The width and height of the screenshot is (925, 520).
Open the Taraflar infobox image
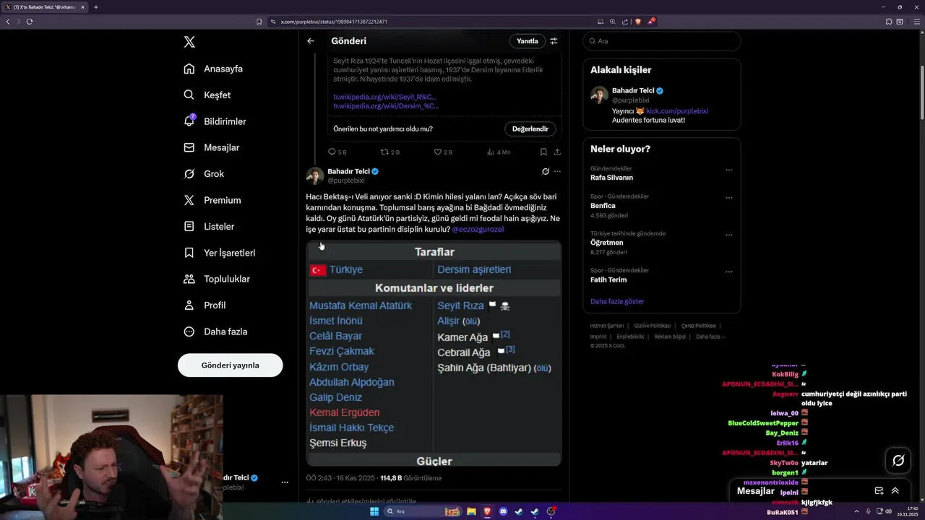click(x=434, y=353)
